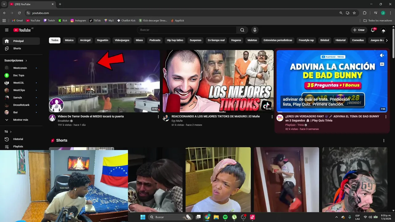395x222 pixels.
Task: Open DrossRotzank channel subscription
Action: pyautogui.click(x=21, y=105)
